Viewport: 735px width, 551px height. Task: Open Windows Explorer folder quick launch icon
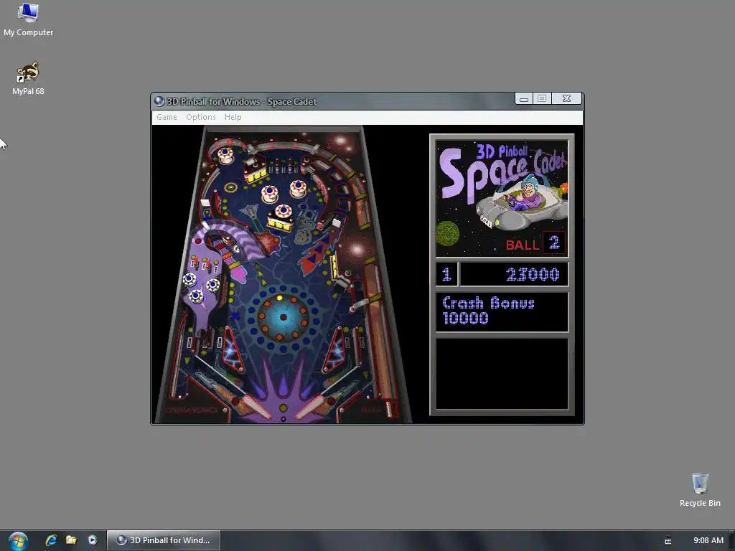(71, 540)
